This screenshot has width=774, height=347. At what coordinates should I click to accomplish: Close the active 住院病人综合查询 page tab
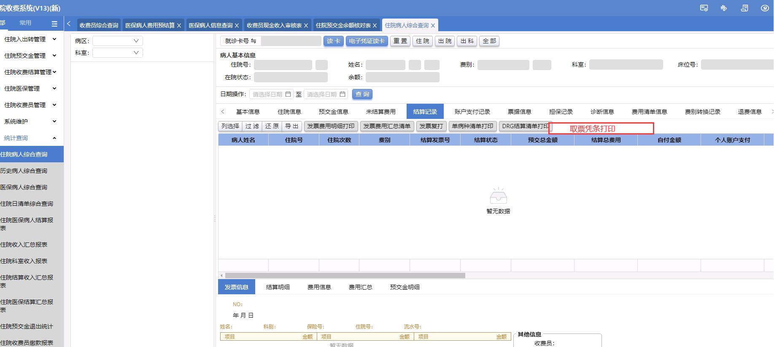point(433,26)
